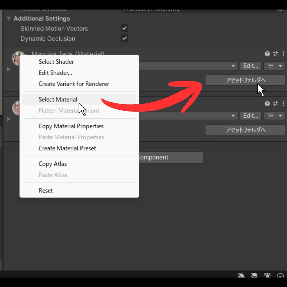The image size is (287, 287).
Task: Click the Edit... button for Manuka_face
Action: [250, 66]
